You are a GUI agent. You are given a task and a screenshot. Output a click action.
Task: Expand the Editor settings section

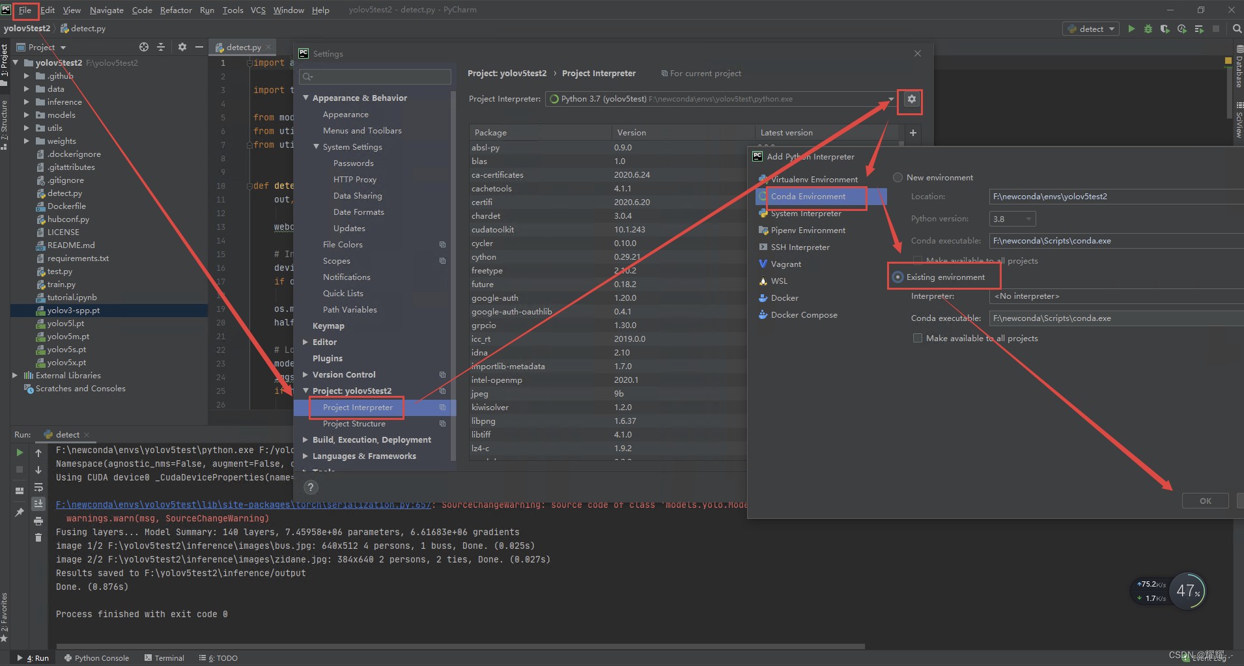coord(306,342)
